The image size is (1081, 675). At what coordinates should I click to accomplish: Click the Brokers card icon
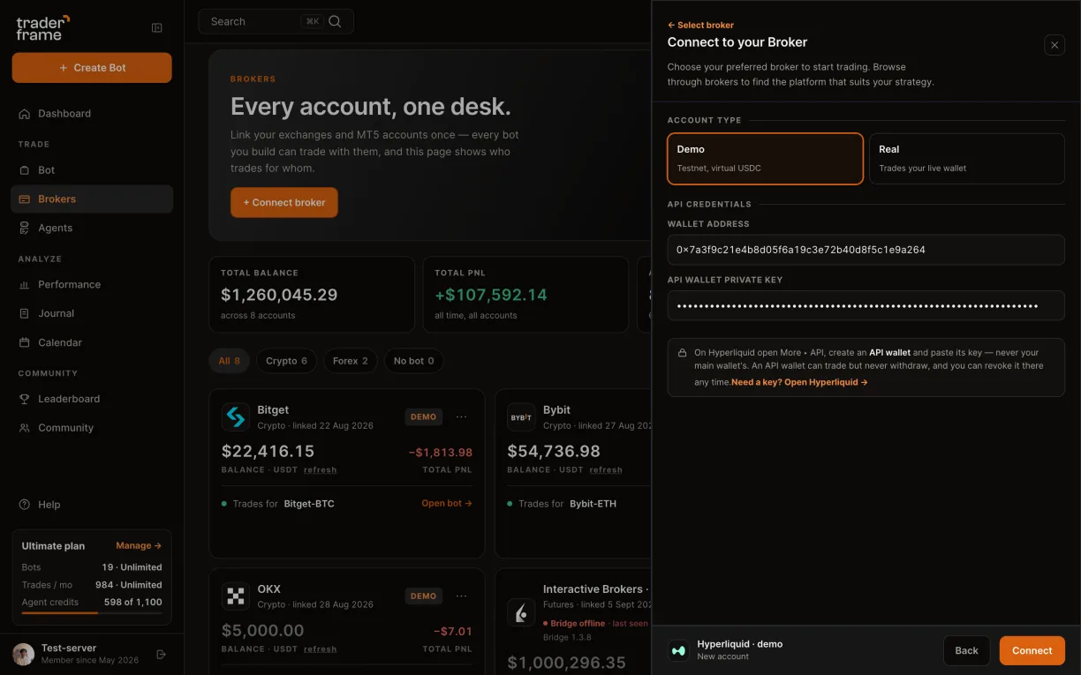25,199
